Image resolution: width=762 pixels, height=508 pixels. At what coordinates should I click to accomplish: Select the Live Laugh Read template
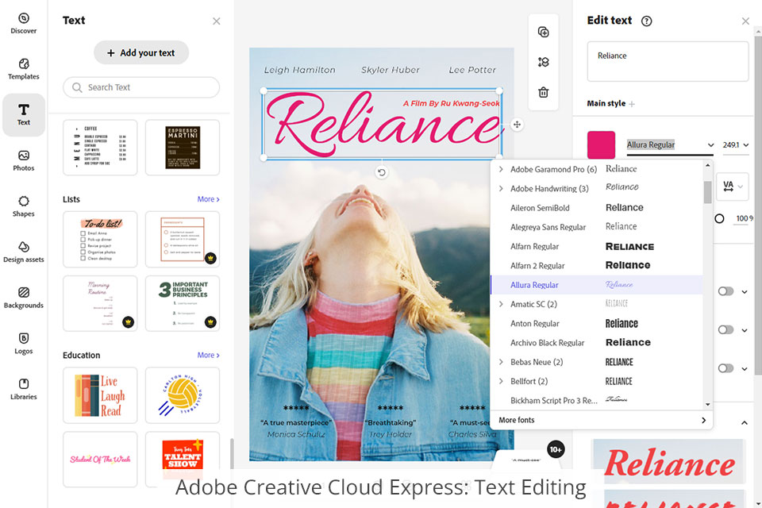click(100, 395)
